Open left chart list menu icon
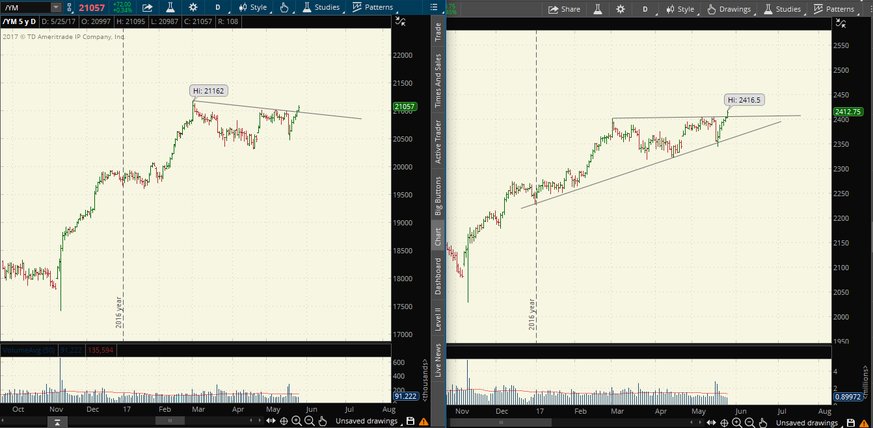The height and width of the screenshot is (428, 873). [434, 8]
